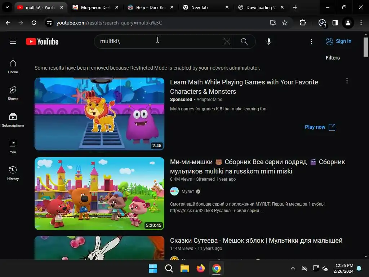Open the Windows Start menu
This screenshot has height=277, width=369.
(x=153, y=268)
